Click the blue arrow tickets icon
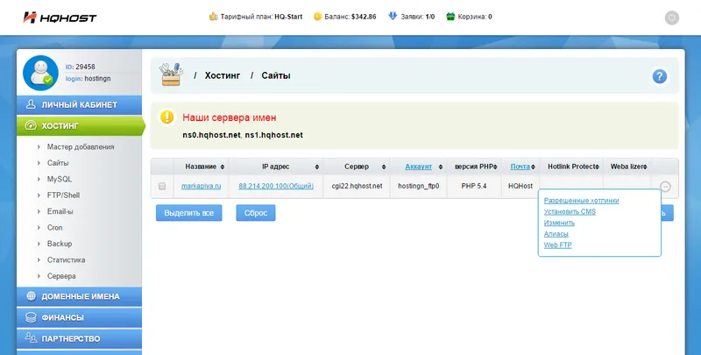Viewport: 701px width, 355px height. click(393, 17)
